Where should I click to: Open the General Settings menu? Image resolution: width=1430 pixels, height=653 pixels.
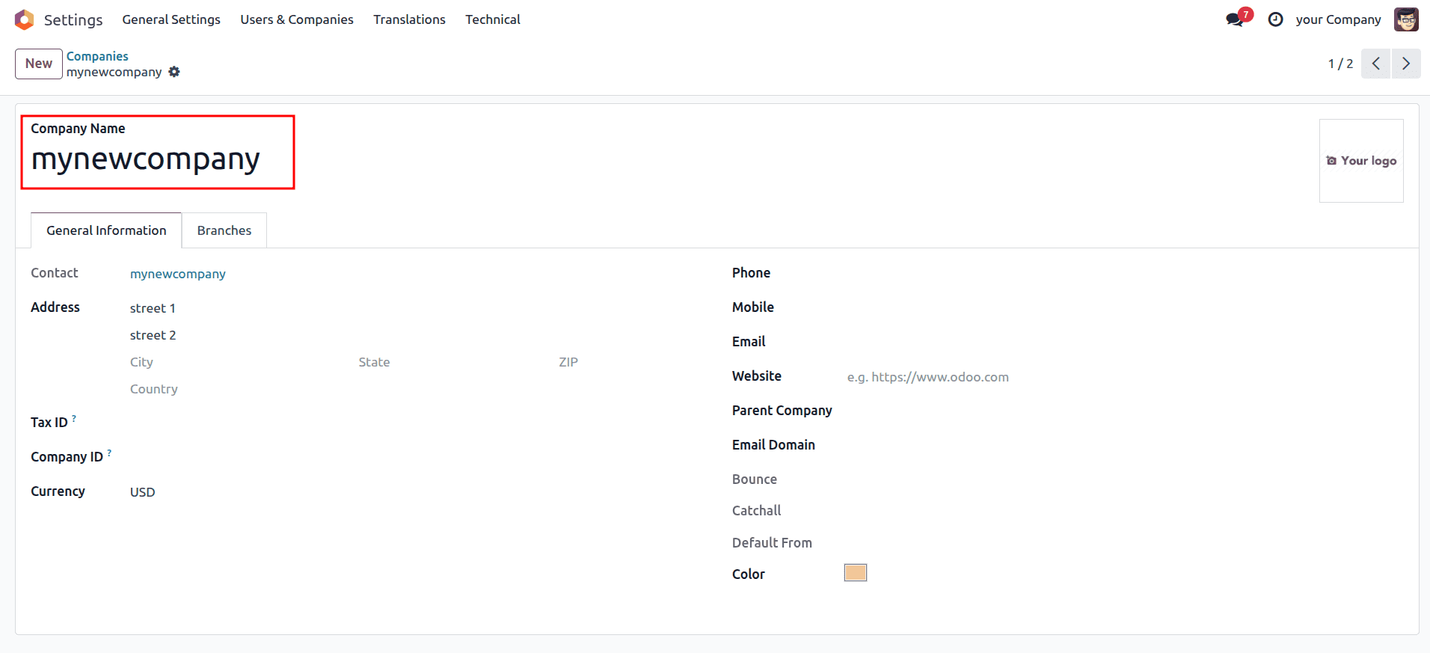(171, 19)
